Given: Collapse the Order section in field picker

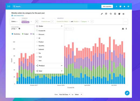Looking at the screenshot, I should point(62,26).
